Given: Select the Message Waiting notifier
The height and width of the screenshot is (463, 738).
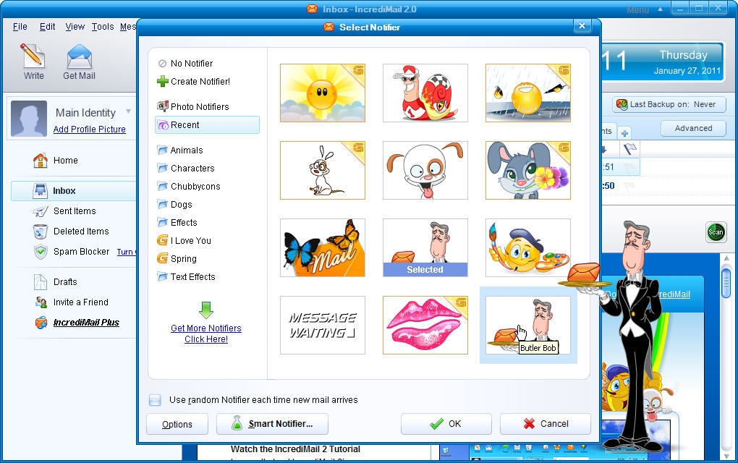Looking at the screenshot, I should point(323,325).
